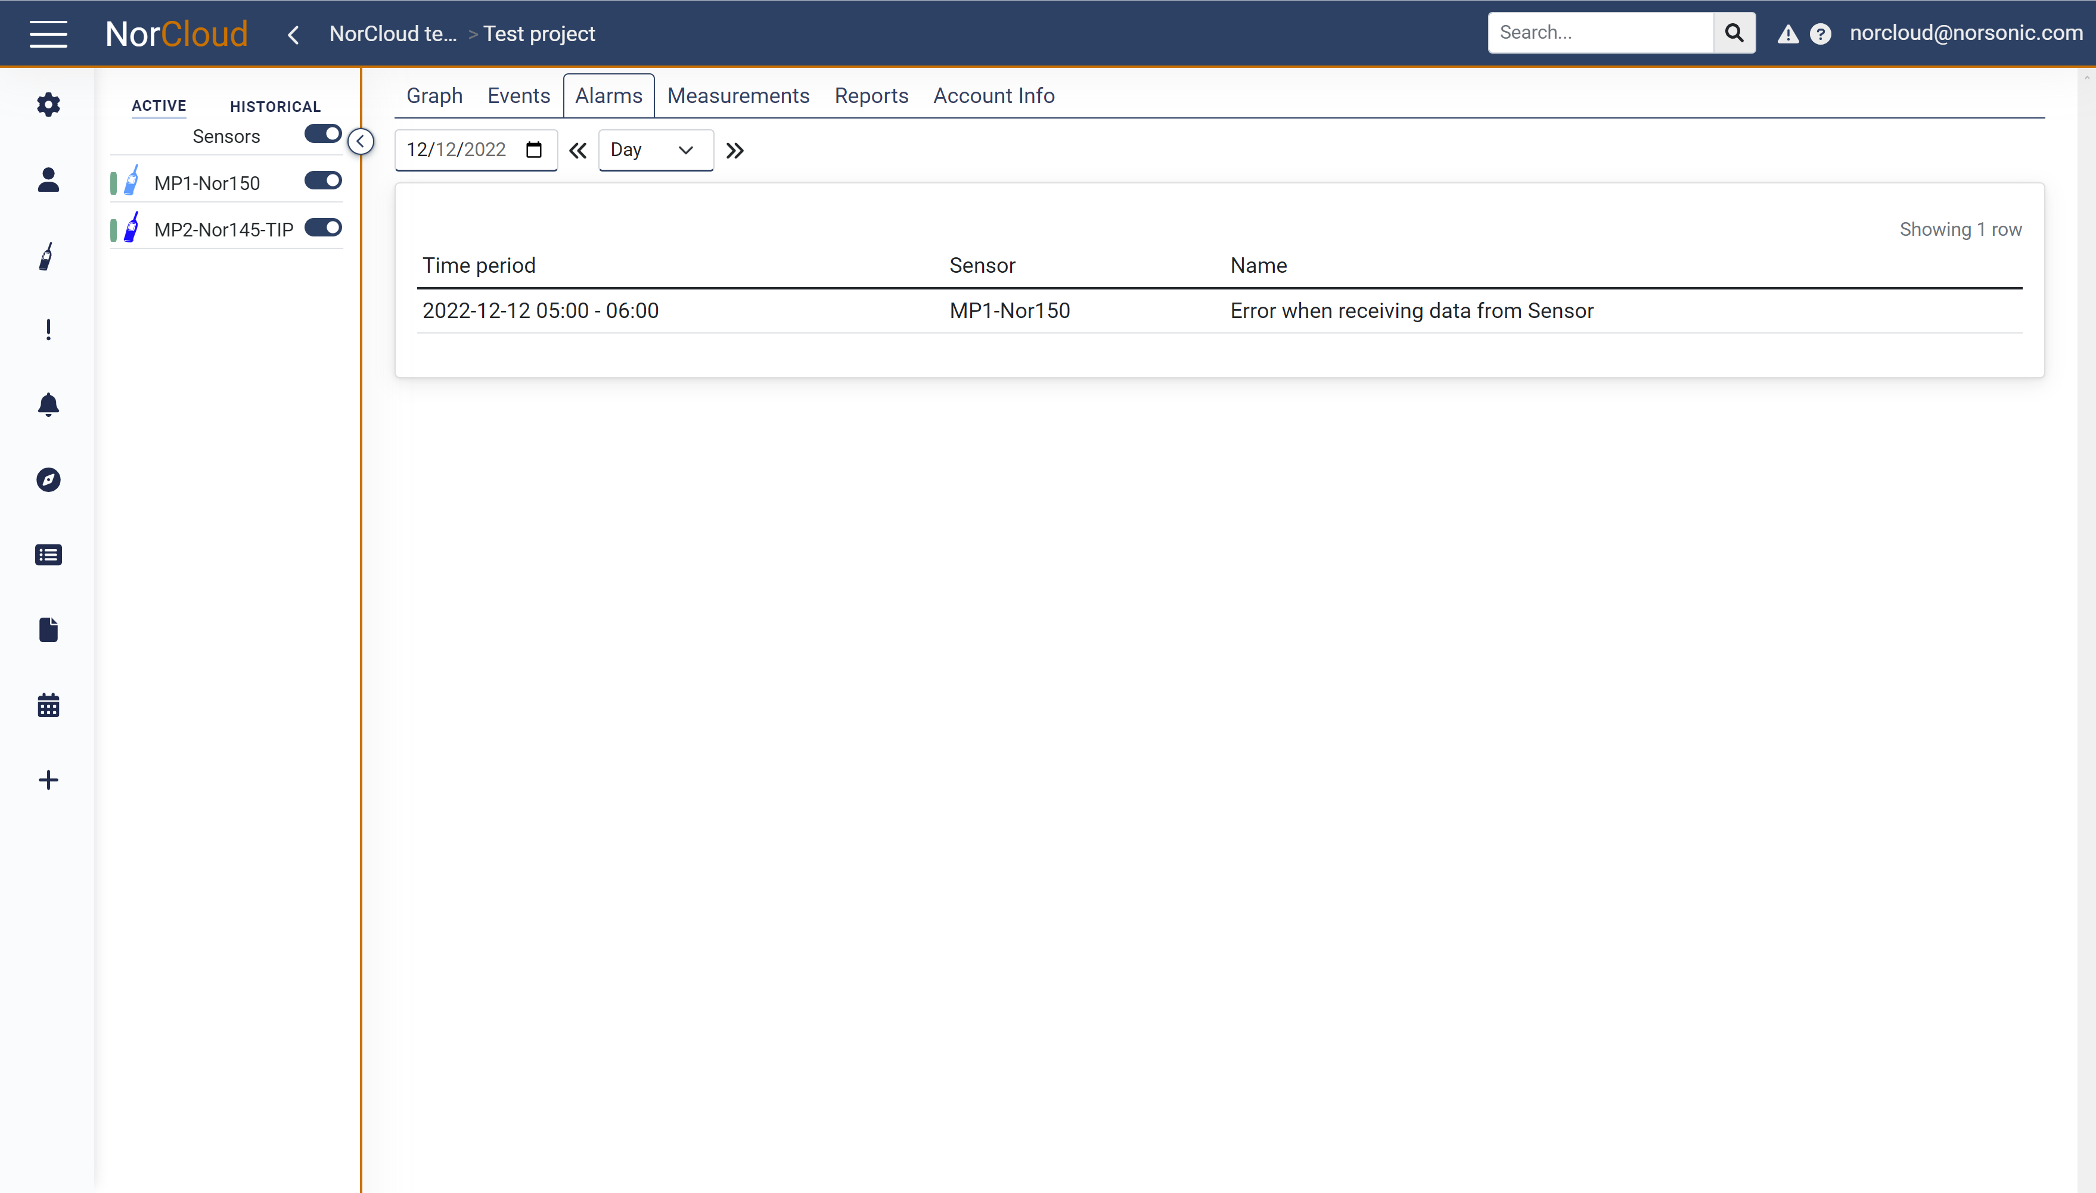Switch to the Graph tab
The image size is (2096, 1193).
click(433, 95)
